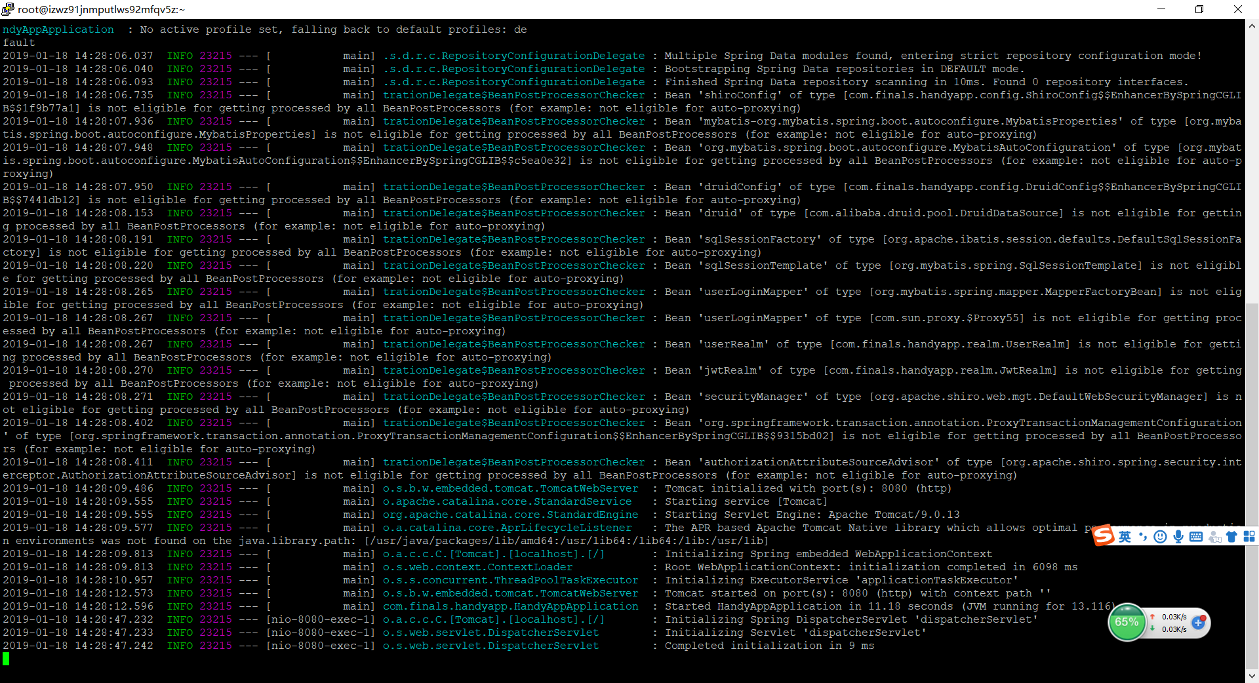This screenshot has width=1259, height=683.
Task: Open the IME toolbox grid icon
Action: pos(1249,537)
